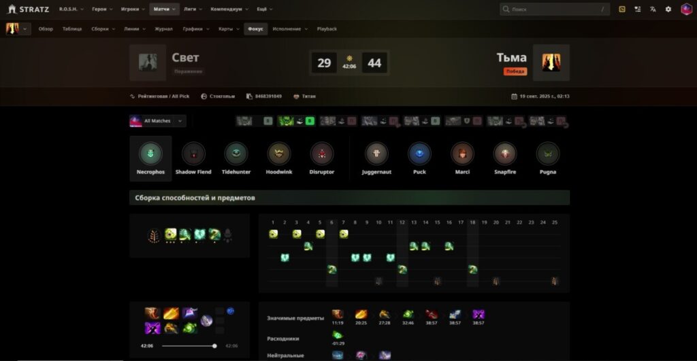Click the language translation icon

click(653, 10)
